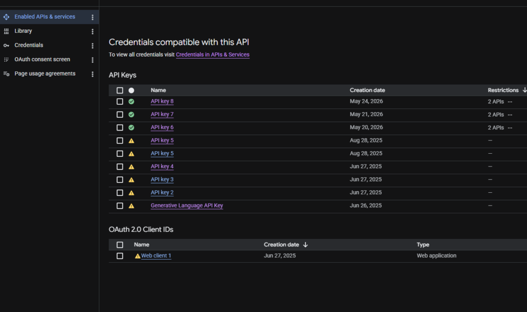Screen dimensions: 527x312
Task: Click green check status of API key 6
Action: 131,127
